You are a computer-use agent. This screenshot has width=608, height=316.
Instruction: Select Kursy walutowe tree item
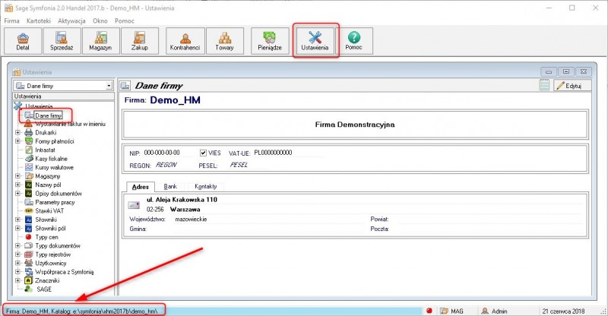point(54,168)
